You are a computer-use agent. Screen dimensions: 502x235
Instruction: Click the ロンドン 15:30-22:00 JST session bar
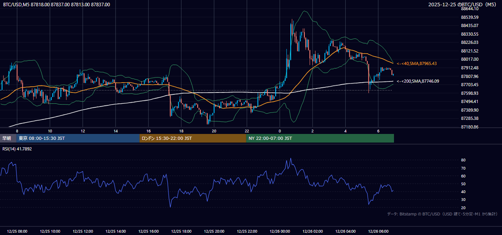pyautogui.click(x=193, y=138)
